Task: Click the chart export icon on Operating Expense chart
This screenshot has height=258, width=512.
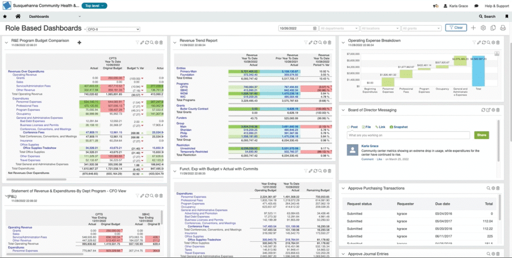Action: pos(496,53)
